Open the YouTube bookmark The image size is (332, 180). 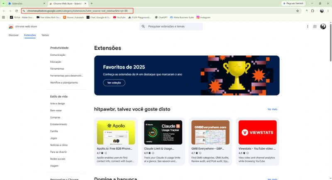(120, 17)
